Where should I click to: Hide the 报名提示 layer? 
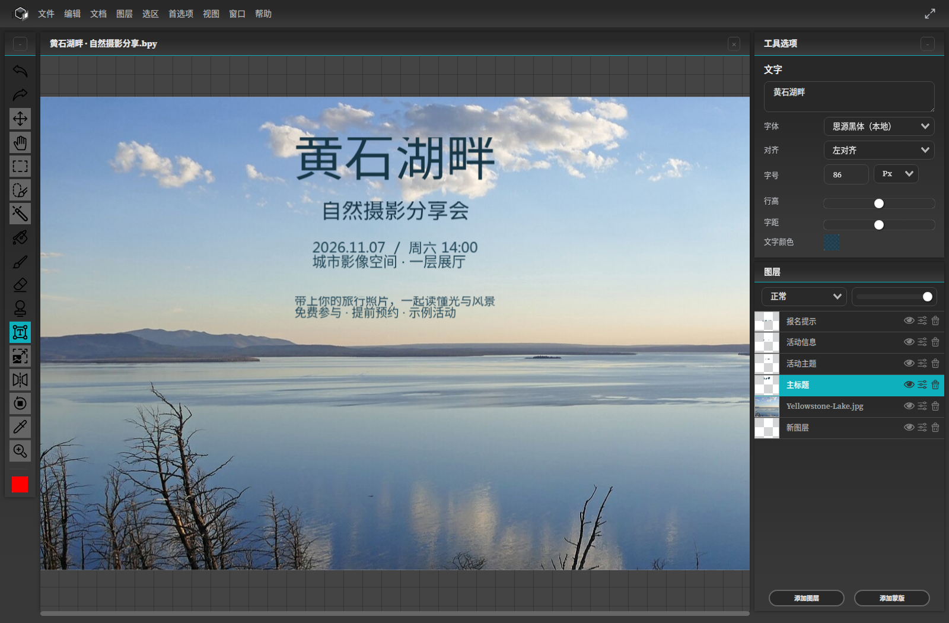[909, 320]
